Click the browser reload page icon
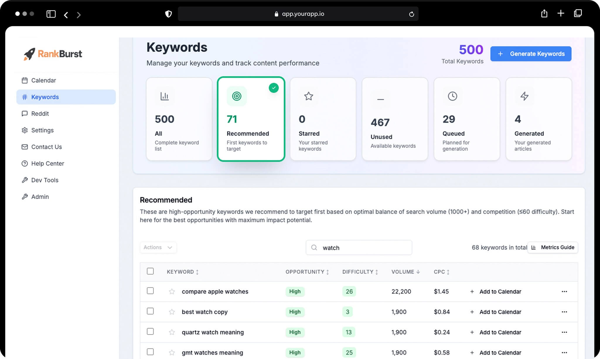Screen dimensions: 600x359 411,14
